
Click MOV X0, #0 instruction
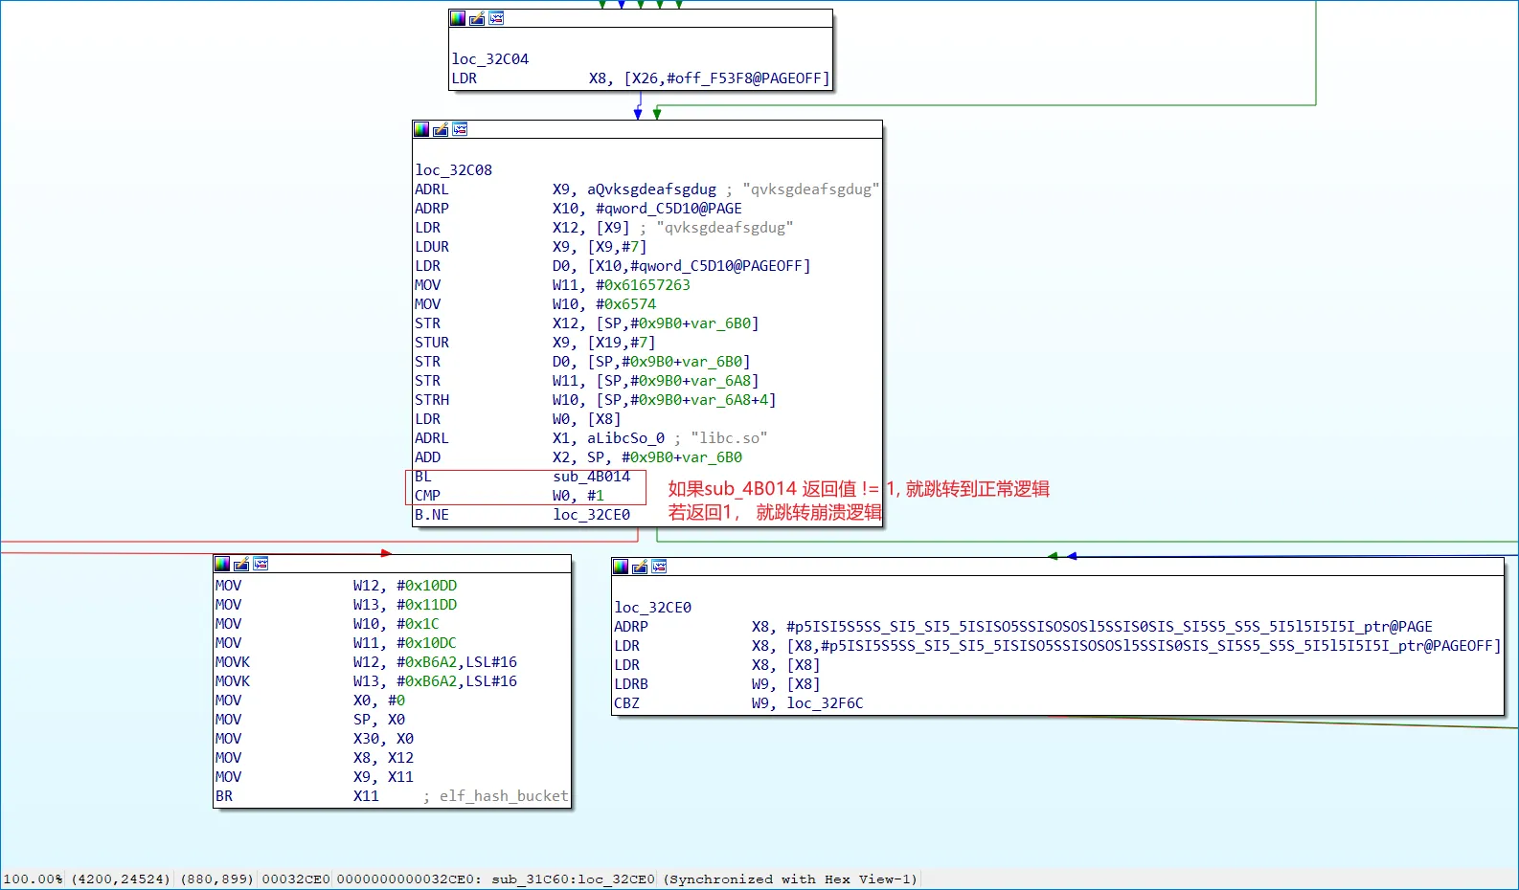(310, 701)
